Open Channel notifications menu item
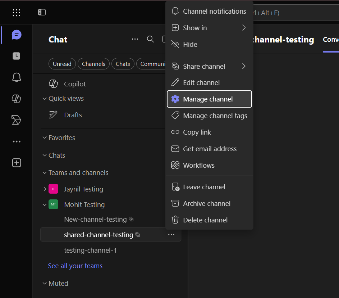 point(209,11)
